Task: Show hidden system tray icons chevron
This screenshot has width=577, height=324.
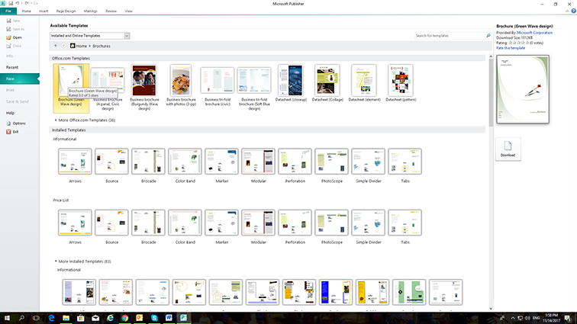Action: (513, 318)
